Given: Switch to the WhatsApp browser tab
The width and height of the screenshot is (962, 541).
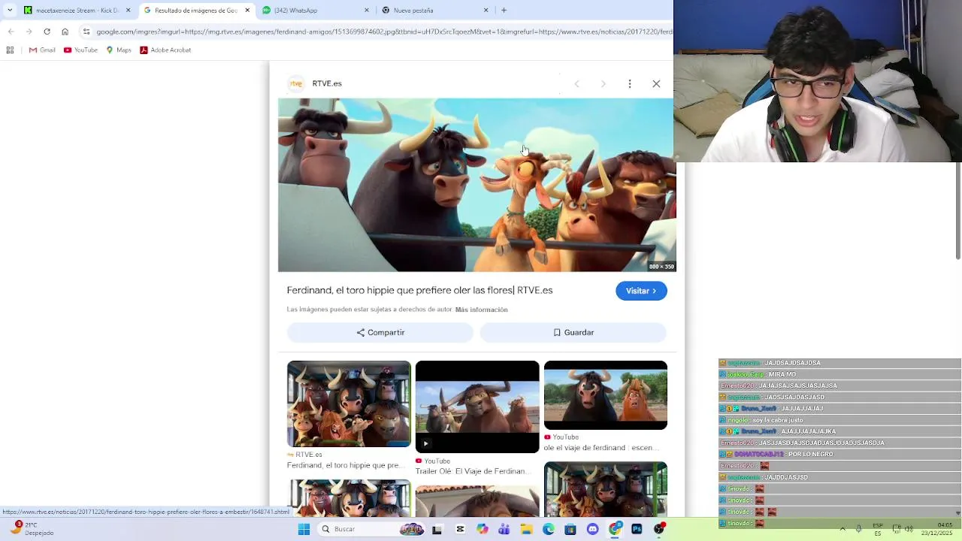Looking at the screenshot, I should pyautogui.click(x=316, y=11).
